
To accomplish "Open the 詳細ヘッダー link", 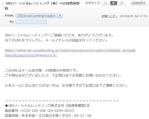I will point(109,16).
